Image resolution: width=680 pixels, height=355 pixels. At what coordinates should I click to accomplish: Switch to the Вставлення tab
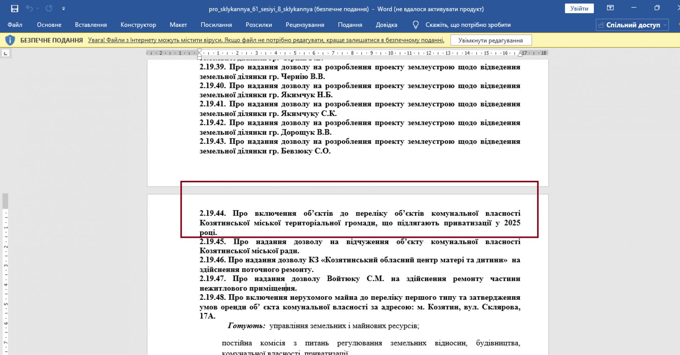91,25
